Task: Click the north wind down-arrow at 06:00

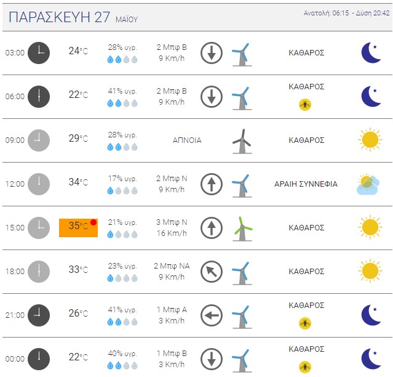Action: click(212, 97)
